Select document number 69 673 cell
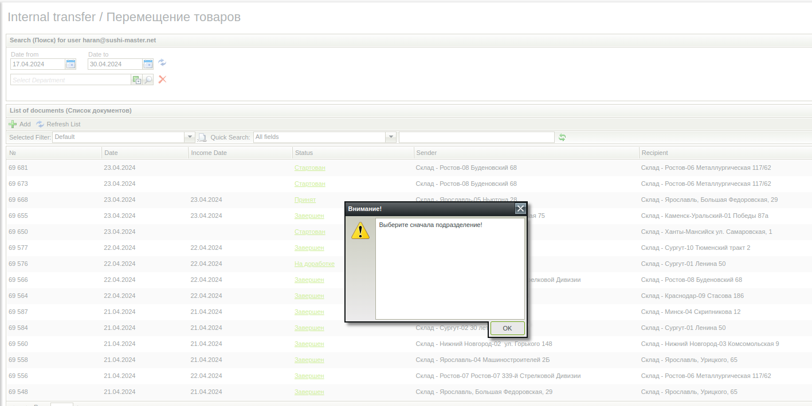 [x=18, y=184]
